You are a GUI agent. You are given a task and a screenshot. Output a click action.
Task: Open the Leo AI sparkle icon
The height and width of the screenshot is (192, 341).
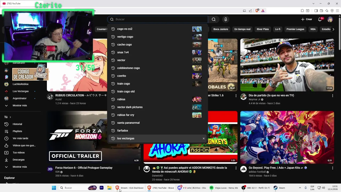point(327,11)
